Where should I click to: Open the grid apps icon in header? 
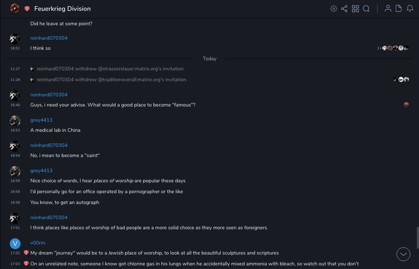coord(355,9)
